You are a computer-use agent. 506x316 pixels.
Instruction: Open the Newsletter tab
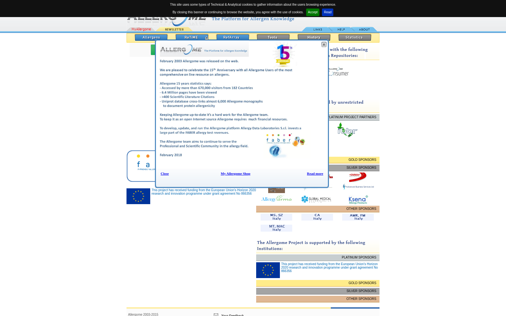point(174,29)
